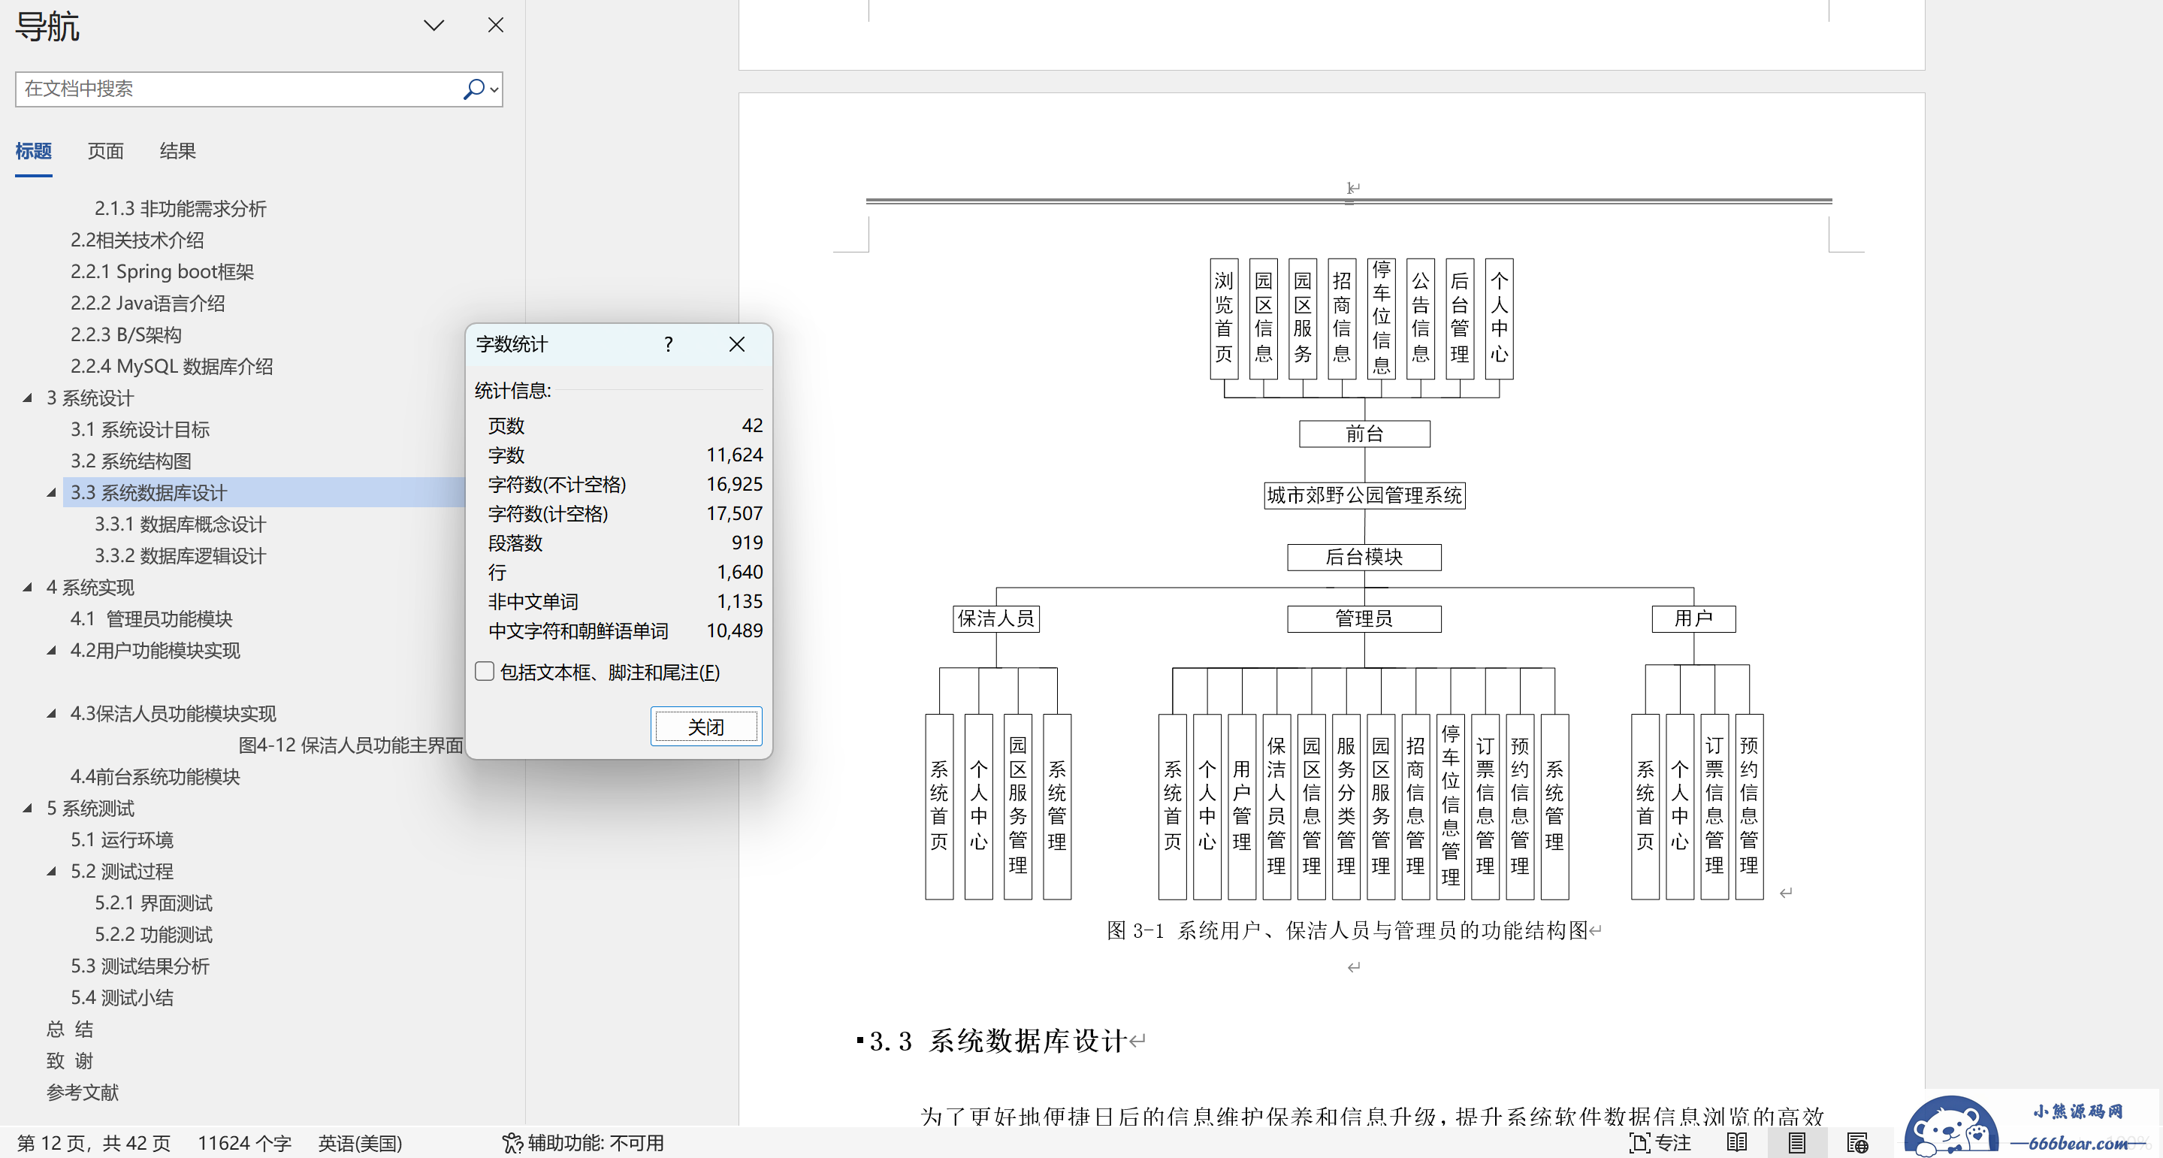The width and height of the screenshot is (2163, 1158).
Task: Click the search magnifier icon in navigation pane
Action: point(473,89)
